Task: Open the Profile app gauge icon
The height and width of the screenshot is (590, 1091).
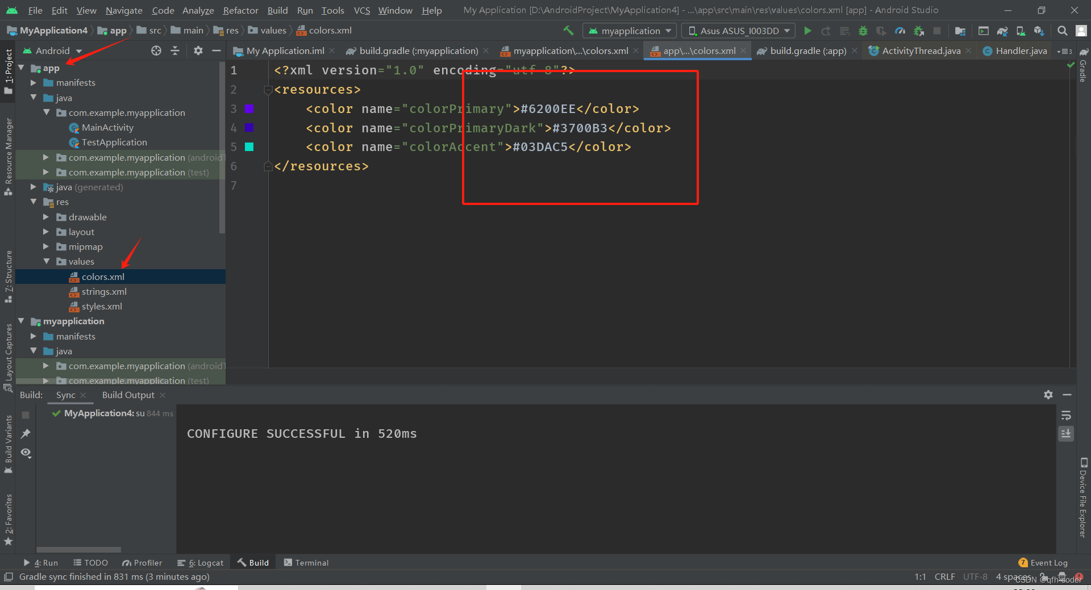Action: [900, 31]
